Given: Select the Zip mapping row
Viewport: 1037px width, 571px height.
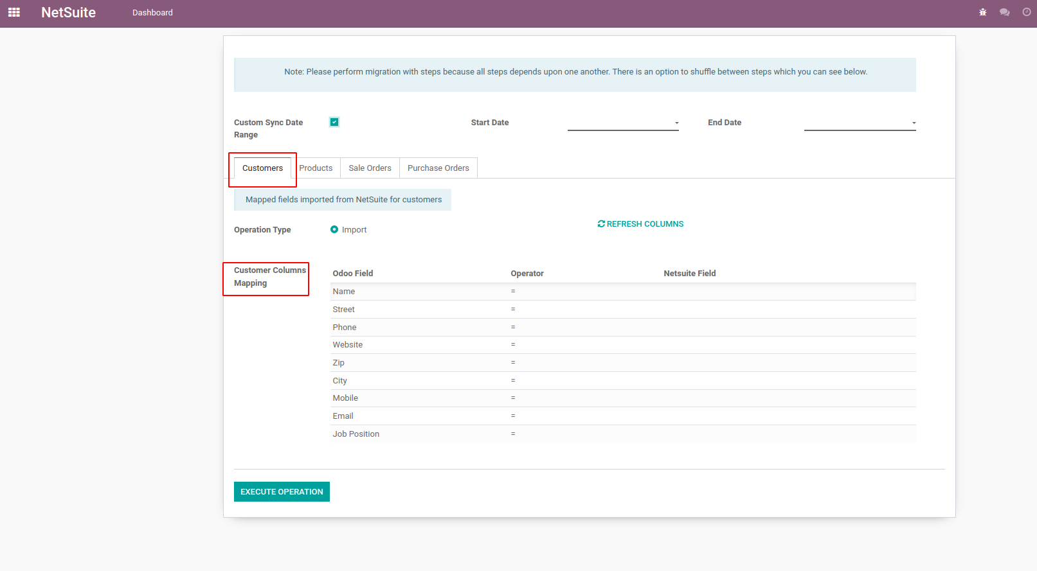Looking at the screenshot, I should (x=623, y=363).
